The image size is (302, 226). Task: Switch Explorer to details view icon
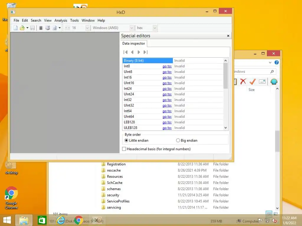pyautogui.click(x=269, y=214)
